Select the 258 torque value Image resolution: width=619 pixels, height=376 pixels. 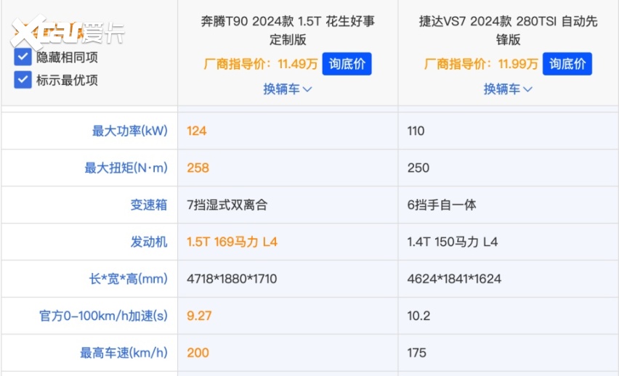tap(198, 168)
